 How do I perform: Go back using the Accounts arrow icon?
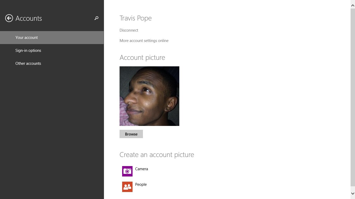pyautogui.click(x=9, y=18)
